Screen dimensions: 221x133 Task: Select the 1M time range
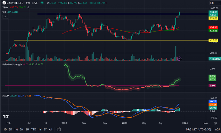point(16,129)
